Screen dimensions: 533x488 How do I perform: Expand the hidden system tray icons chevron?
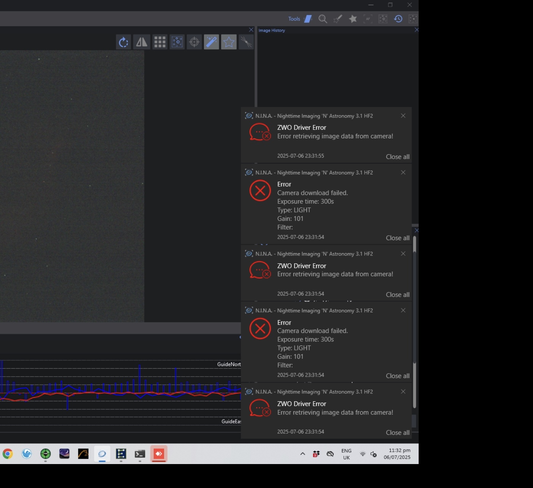pos(303,454)
